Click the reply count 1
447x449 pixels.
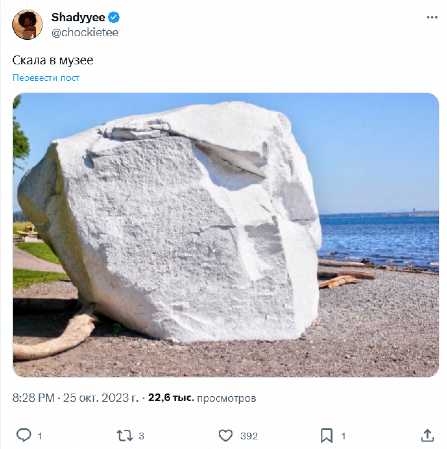point(40,436)
